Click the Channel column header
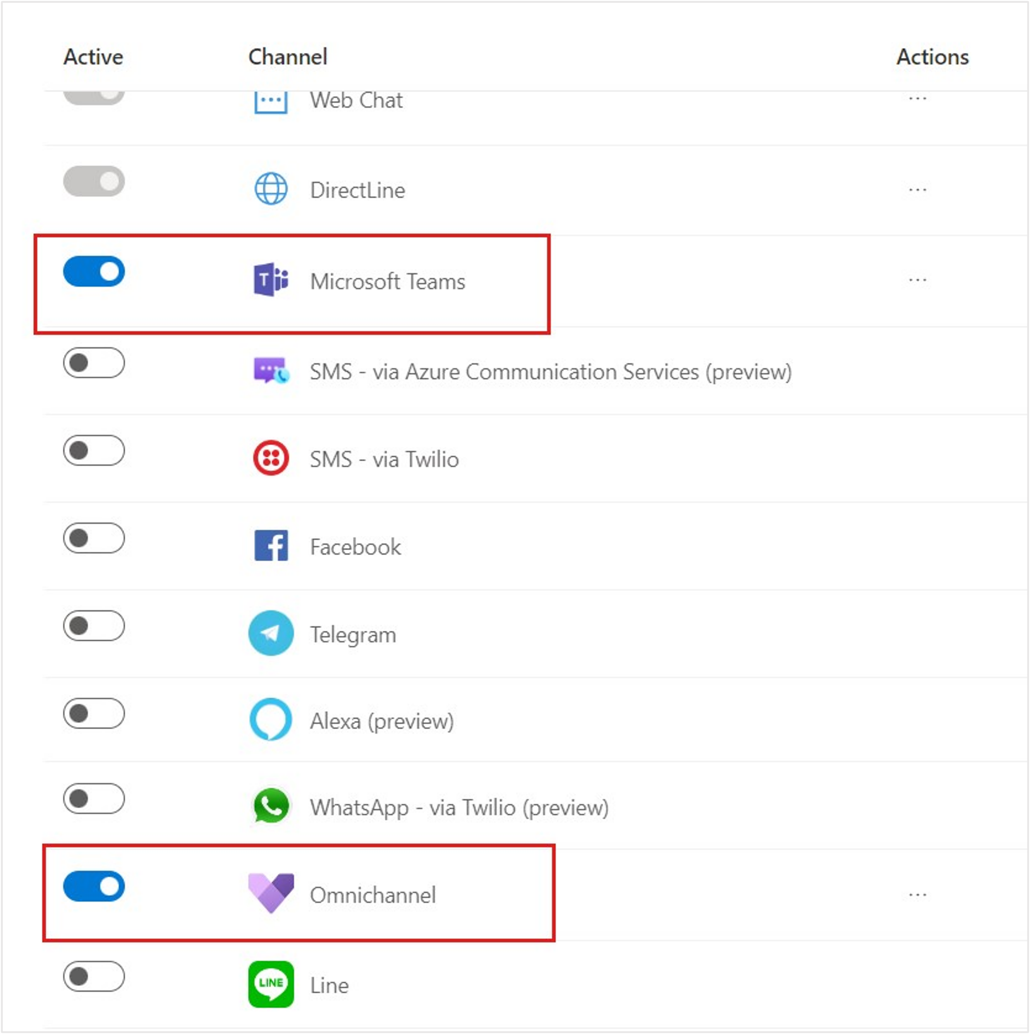The width and height of the screenshot is (1030, 1034). 288,57
